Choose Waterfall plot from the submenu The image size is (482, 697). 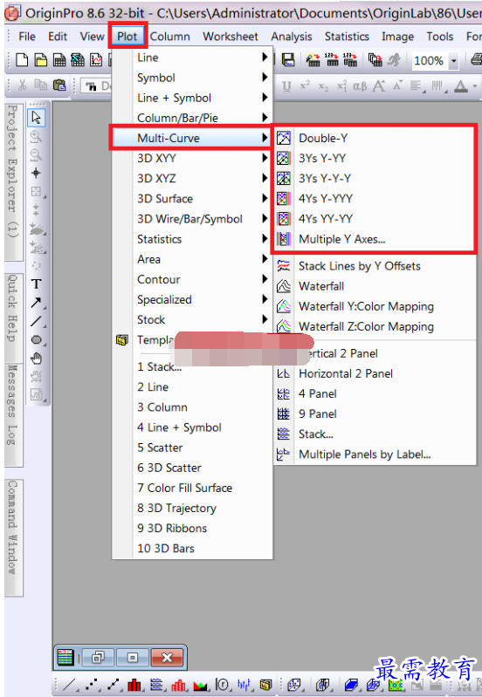tap(375, 286)
